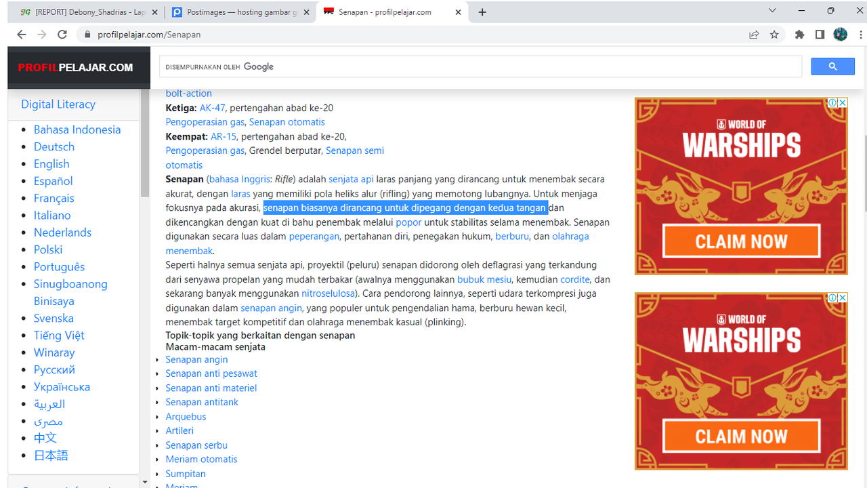Open a new browser tab
867x488 pixels.
click(x=482, y=12)
